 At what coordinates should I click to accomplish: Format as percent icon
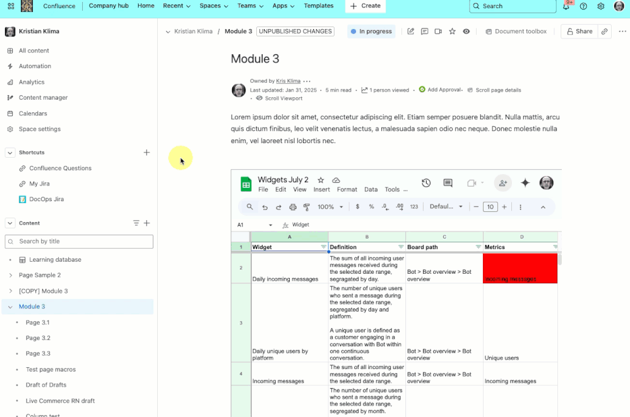pyautogui.click(x=371, y=207)
